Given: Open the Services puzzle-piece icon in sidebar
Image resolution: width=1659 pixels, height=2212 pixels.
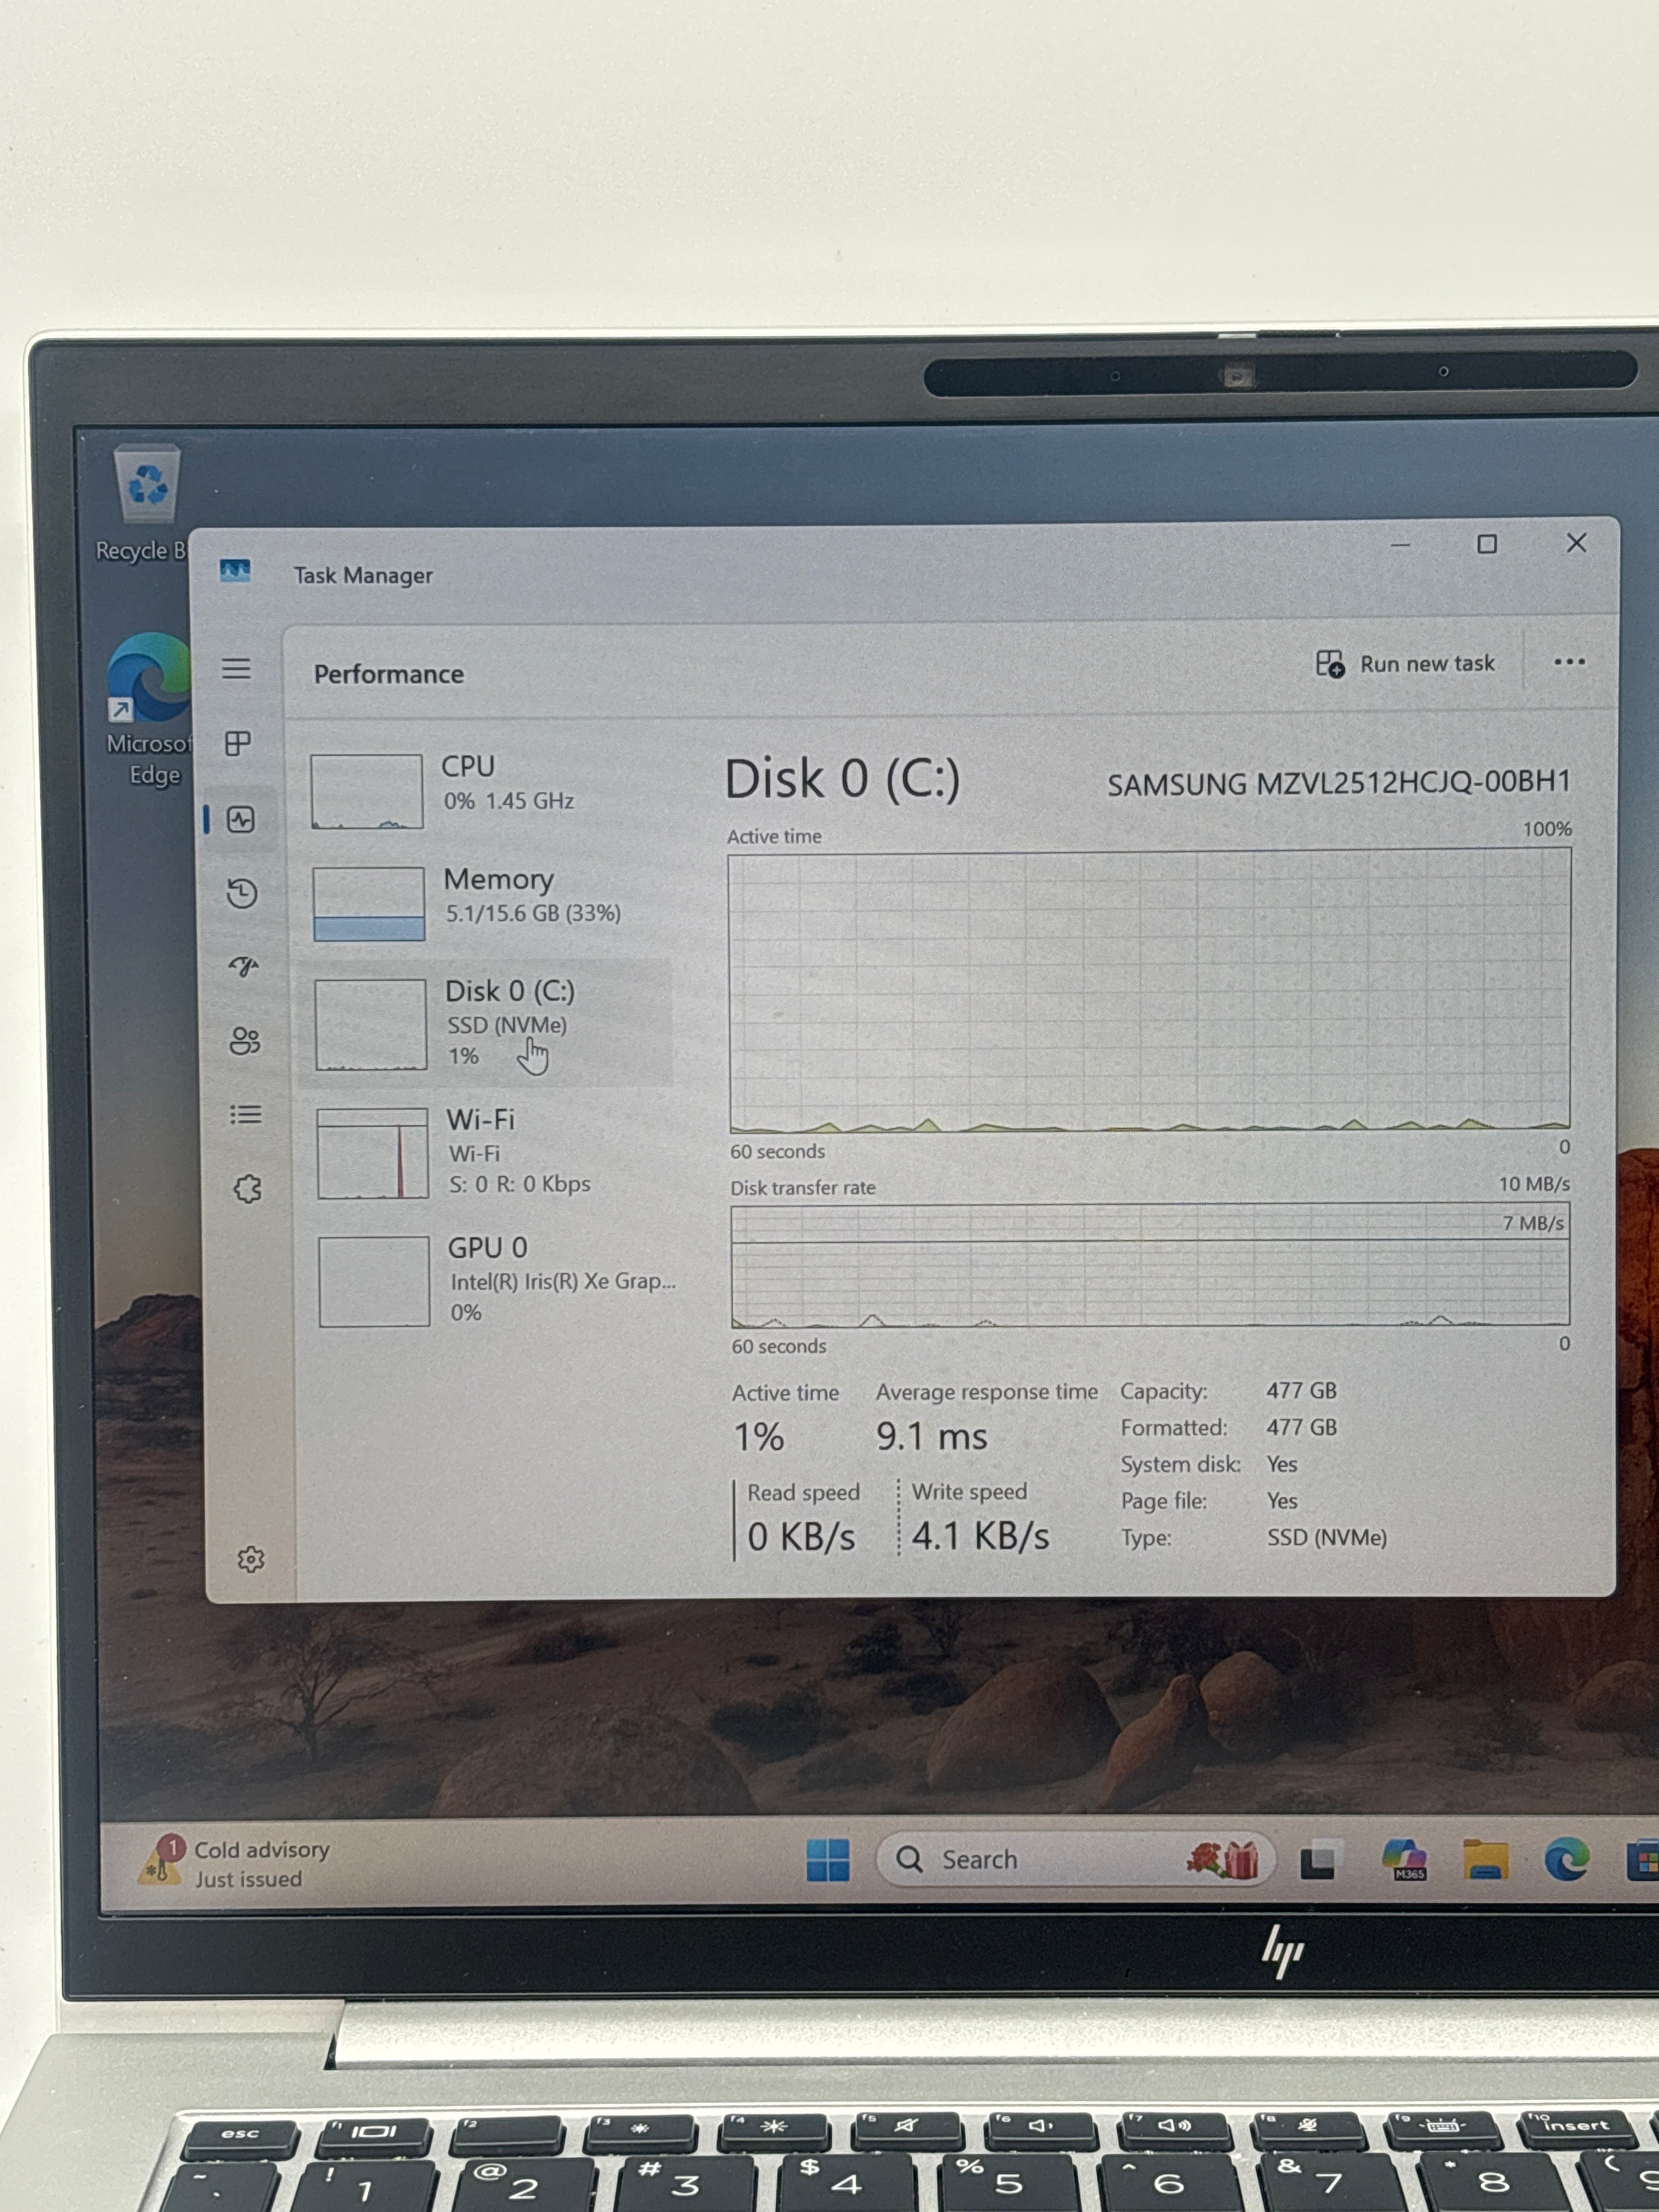Looking at the screenshot, I should click(x=248, y=1189).
